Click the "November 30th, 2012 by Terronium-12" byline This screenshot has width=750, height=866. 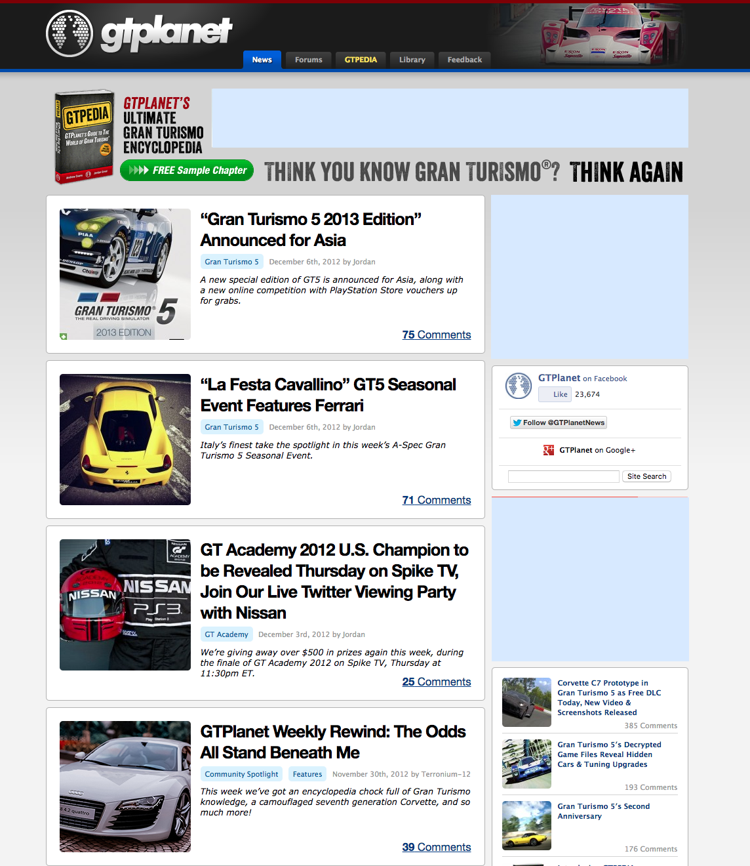401,774
